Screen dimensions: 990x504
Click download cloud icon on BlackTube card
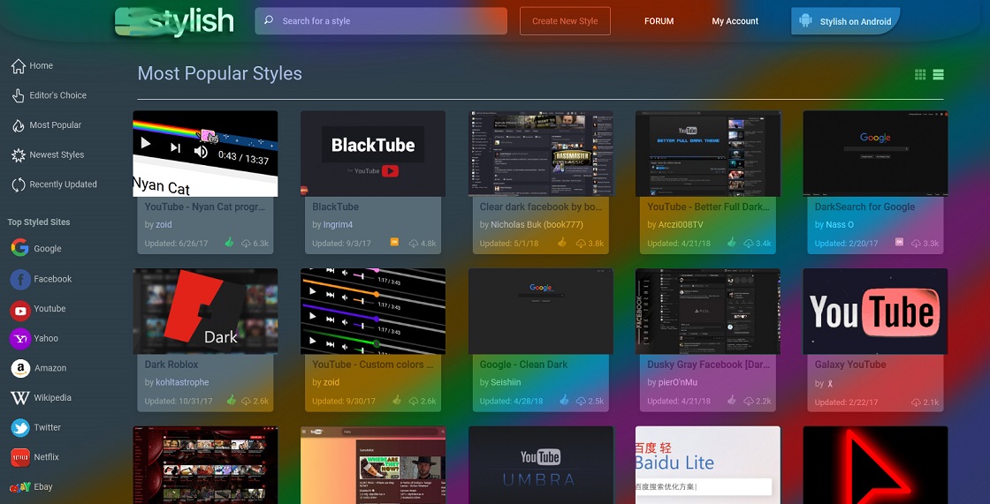click(415, 243)
